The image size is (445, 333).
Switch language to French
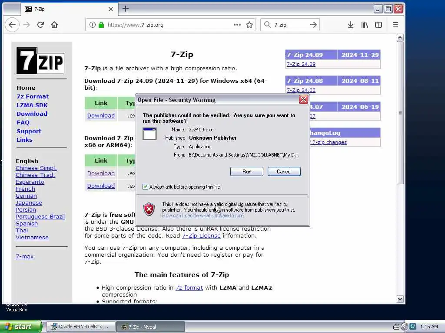25,189
